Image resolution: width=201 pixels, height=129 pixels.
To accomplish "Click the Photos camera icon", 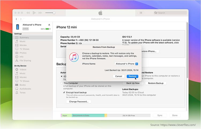I will (x=17, y=53).
